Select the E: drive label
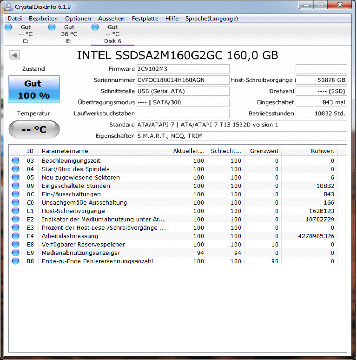Image resolution: width=357 pixels, height=360 pixels. tap(69, 41)
